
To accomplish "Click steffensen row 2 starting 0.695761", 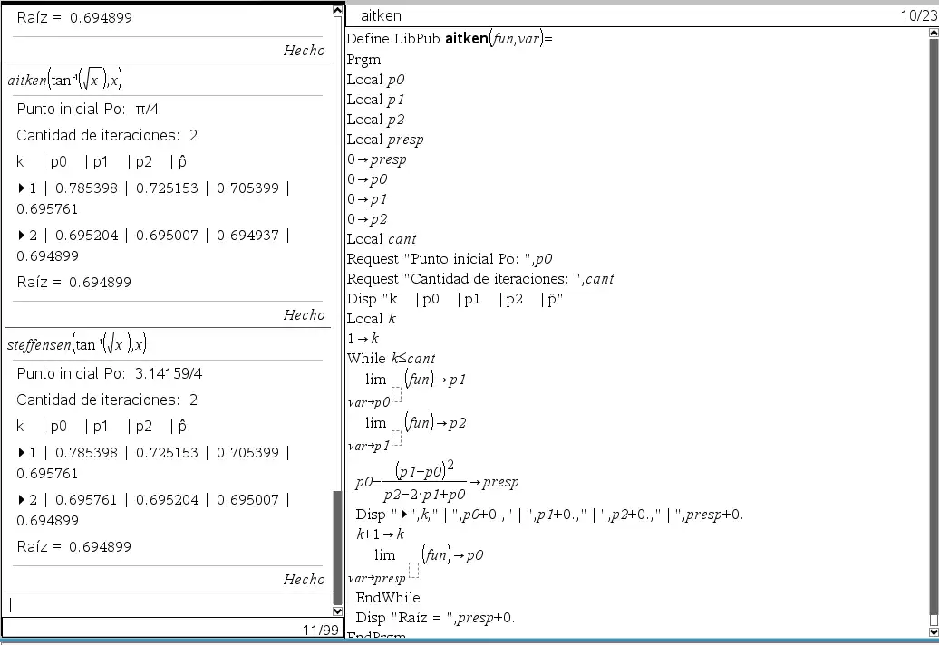I will (154, 510).
